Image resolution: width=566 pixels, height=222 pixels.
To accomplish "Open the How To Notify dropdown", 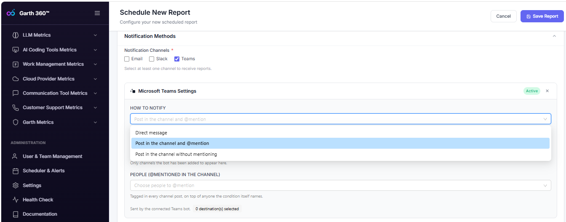I will (x=340, y=119).
